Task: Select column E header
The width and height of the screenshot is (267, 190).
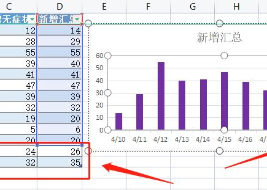Action: point(104,6)
